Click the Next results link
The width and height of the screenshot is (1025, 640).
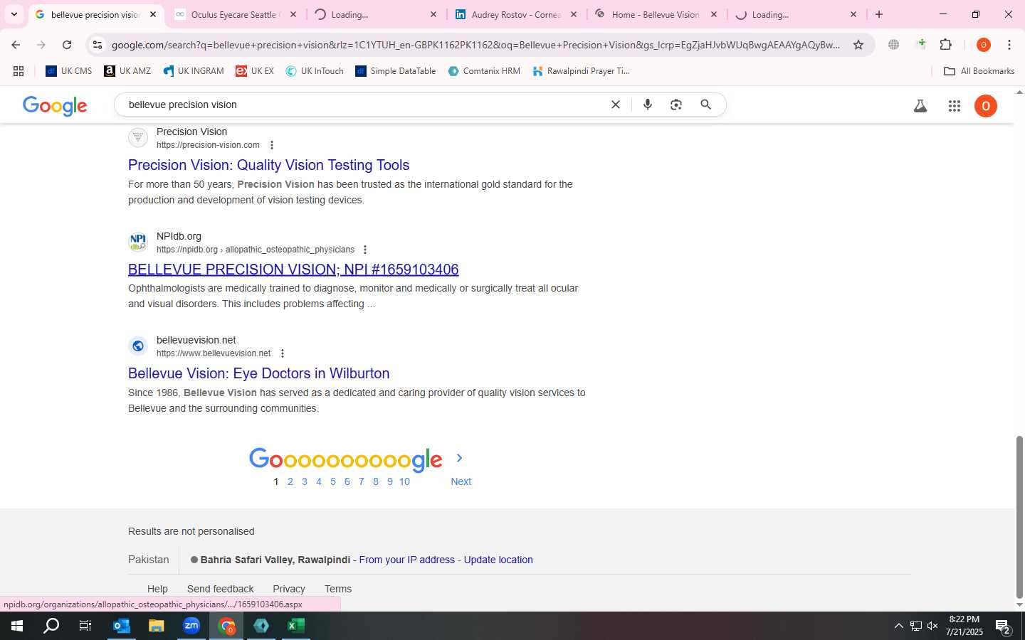coord(461,481)
